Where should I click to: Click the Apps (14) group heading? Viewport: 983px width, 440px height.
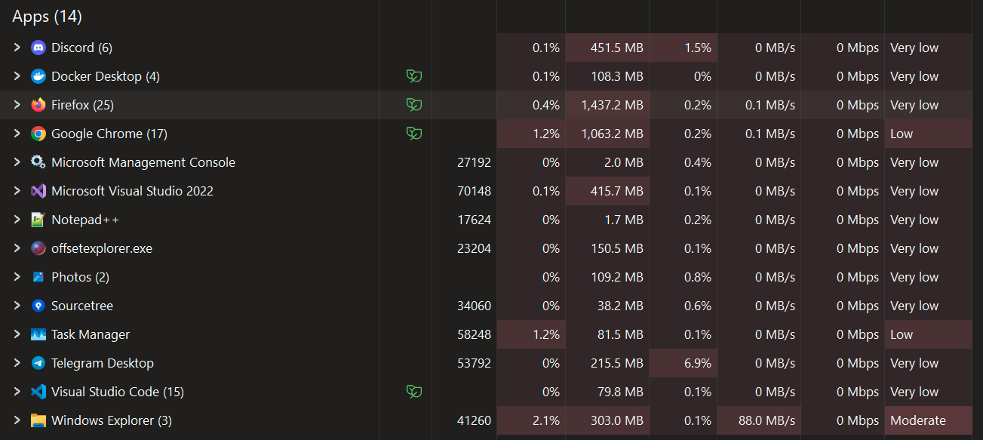click(x=47, y=16)
